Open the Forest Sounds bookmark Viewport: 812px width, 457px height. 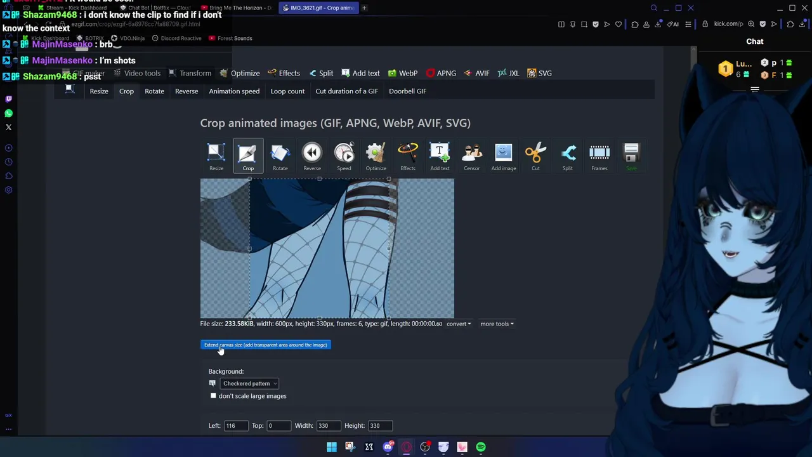230,38
